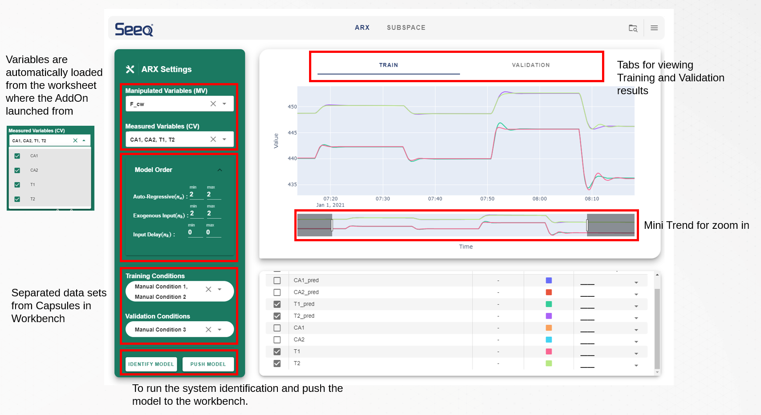Switch to the VALIDATION tab

click(x=530, y=65)
